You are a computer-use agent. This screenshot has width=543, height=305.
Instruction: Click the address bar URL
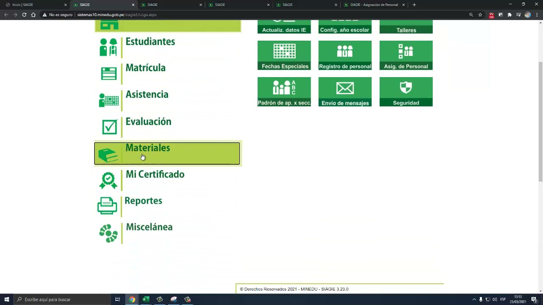click(117, 14)
